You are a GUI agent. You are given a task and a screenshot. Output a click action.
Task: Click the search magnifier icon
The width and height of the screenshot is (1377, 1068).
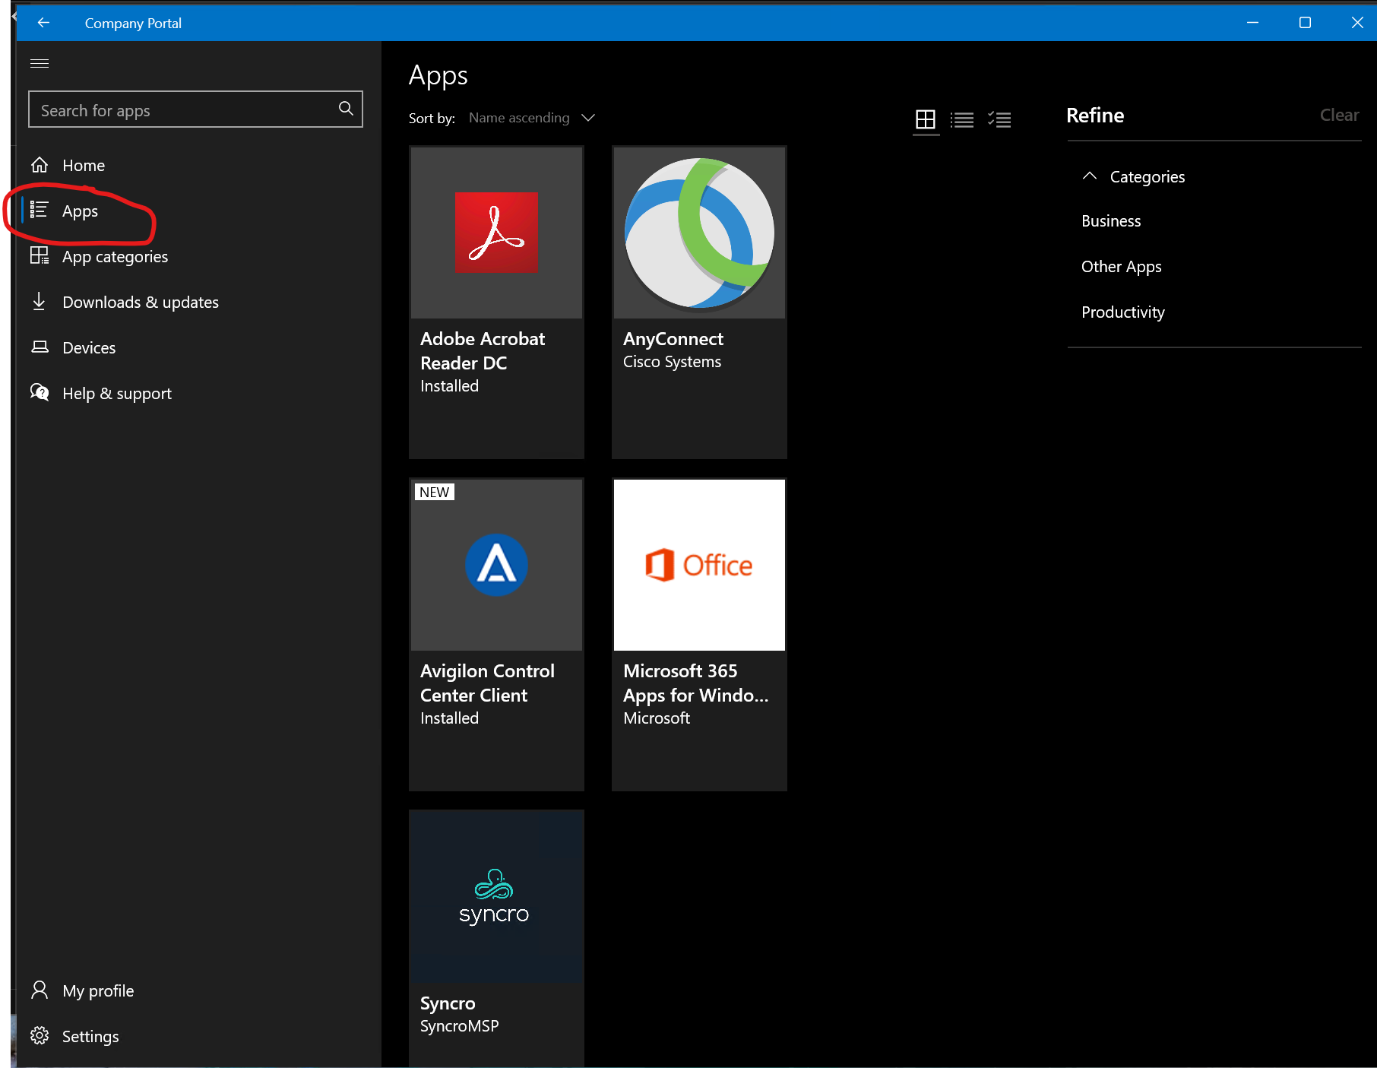point(346,109)
